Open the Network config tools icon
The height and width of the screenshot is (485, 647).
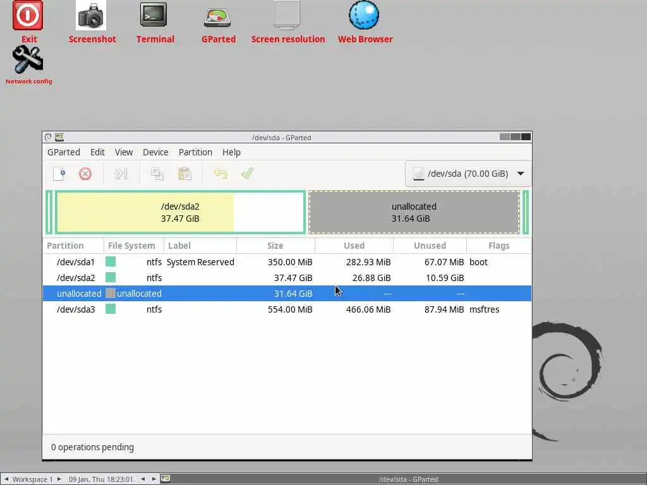(x=28, y=60)
